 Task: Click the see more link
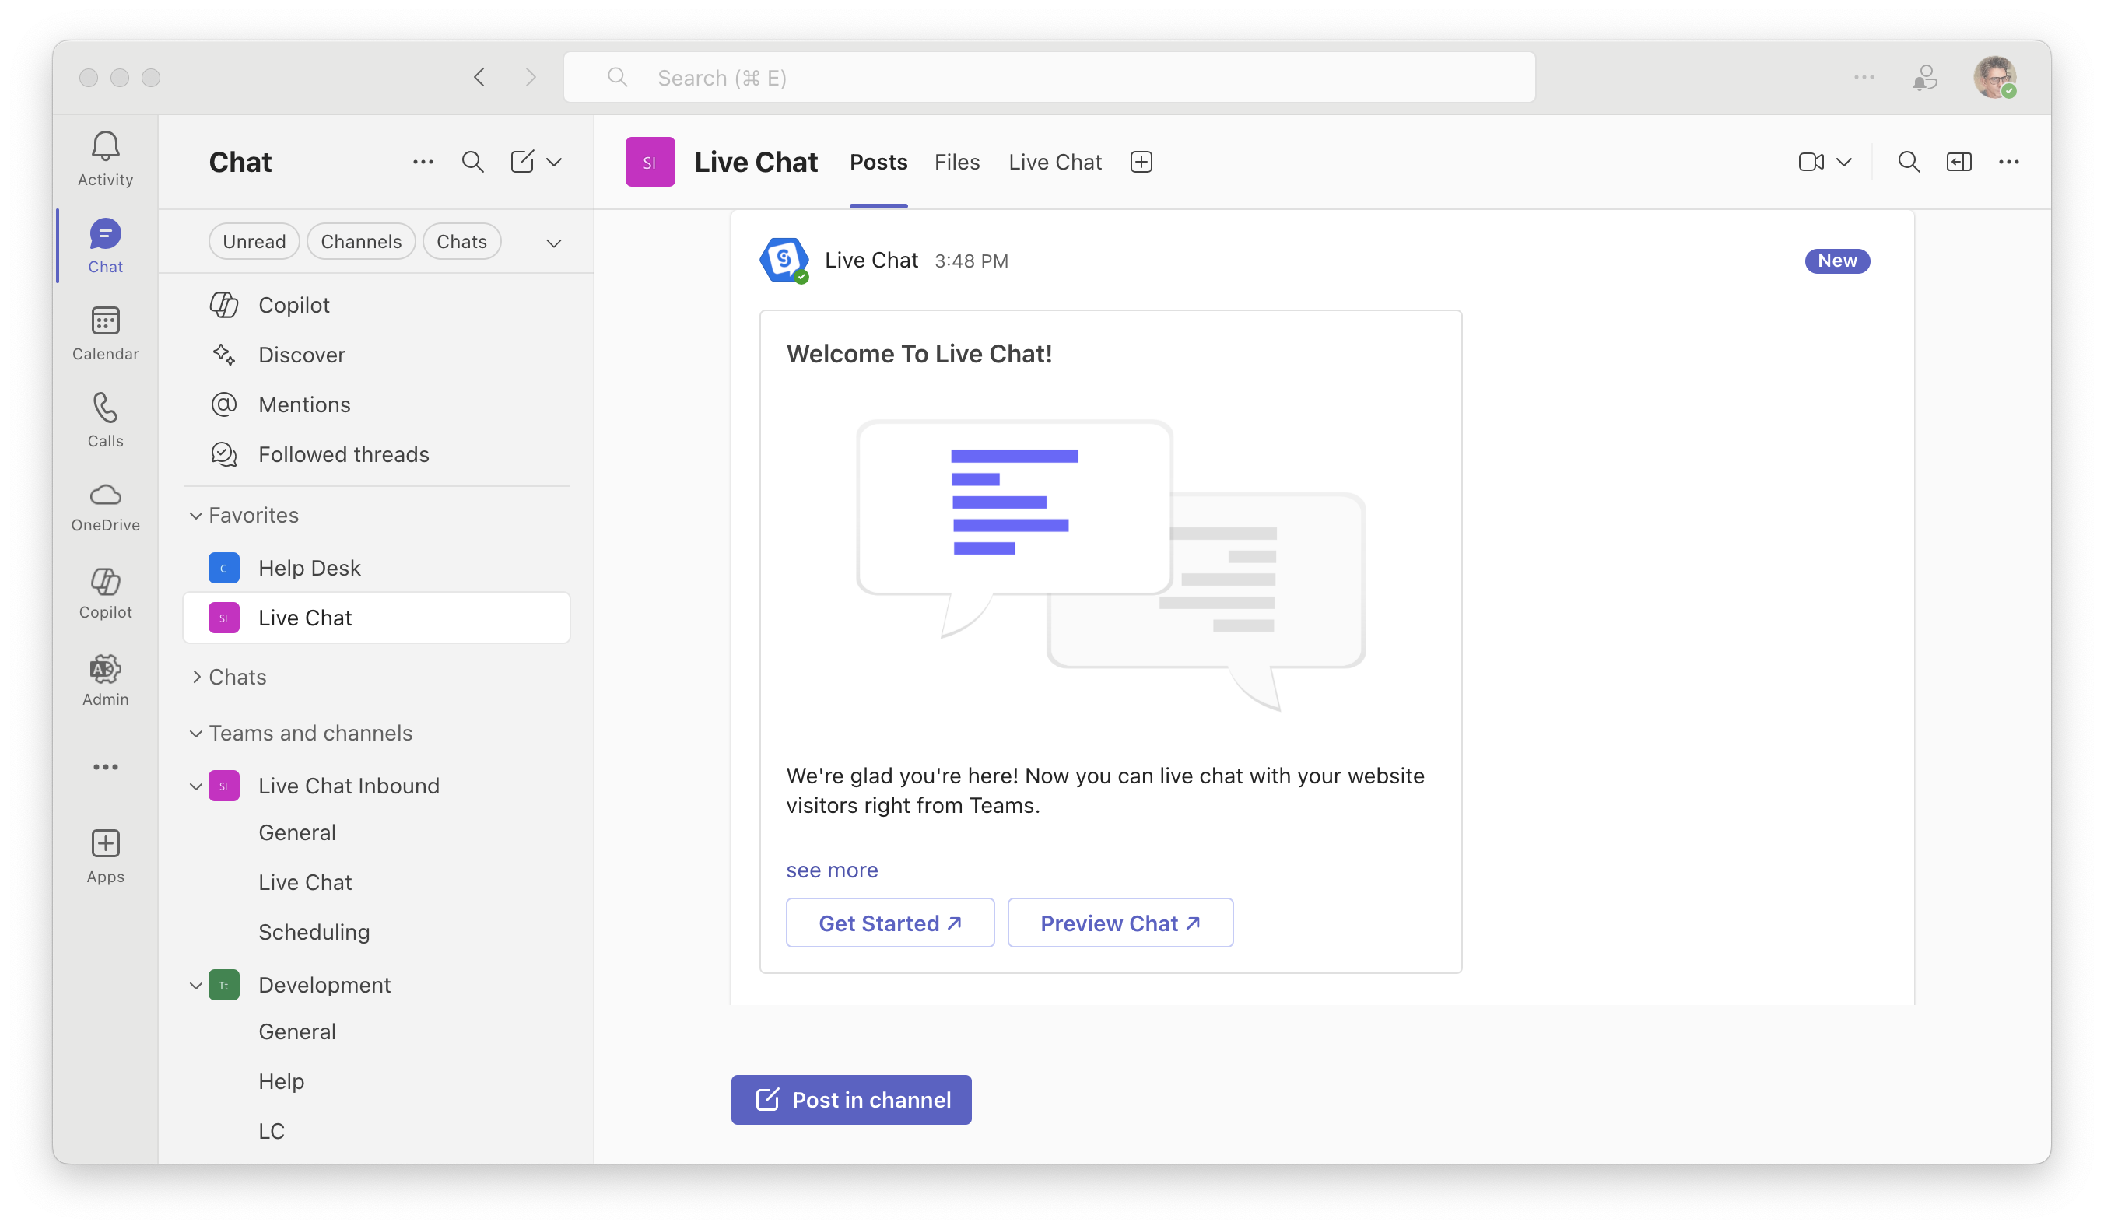click(x=832, y=870)
